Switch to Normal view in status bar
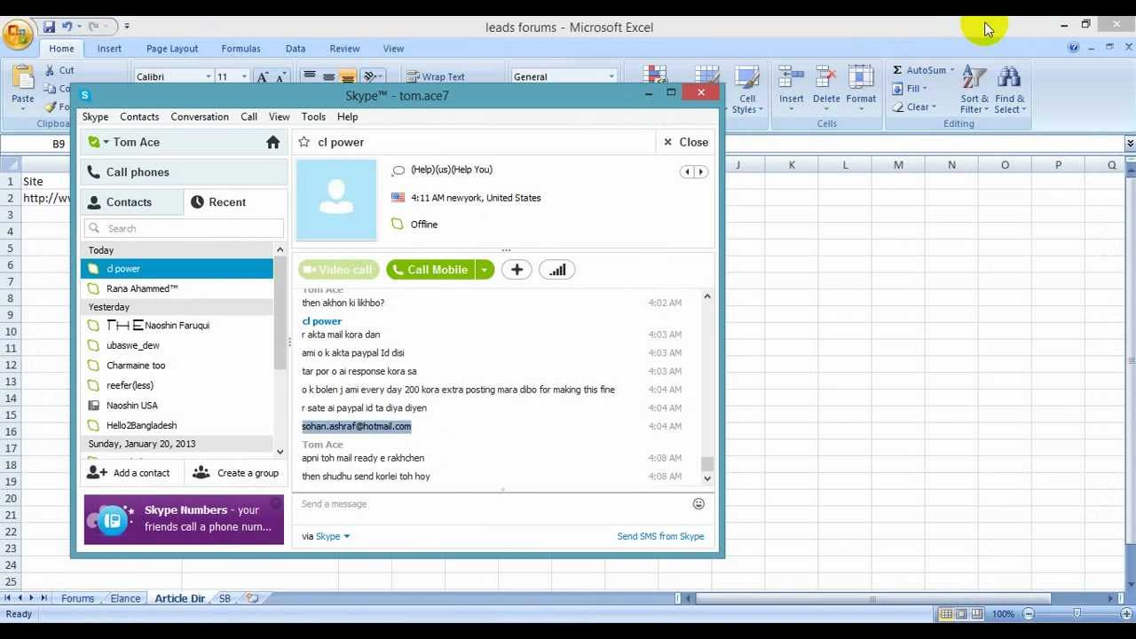This screenshot has width=1136, height=639. click(x=946, y=614)
